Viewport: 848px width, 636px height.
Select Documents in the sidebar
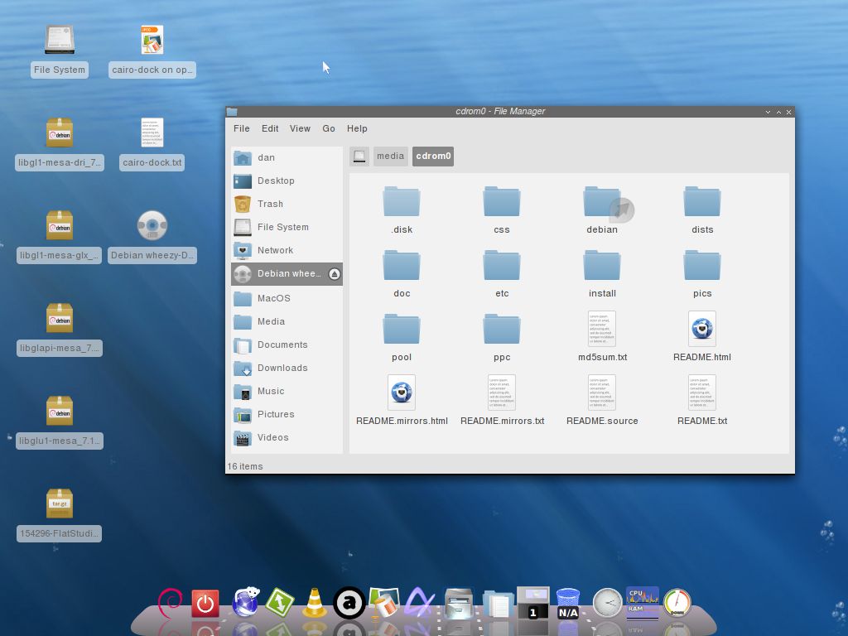[x=287, y=344]
